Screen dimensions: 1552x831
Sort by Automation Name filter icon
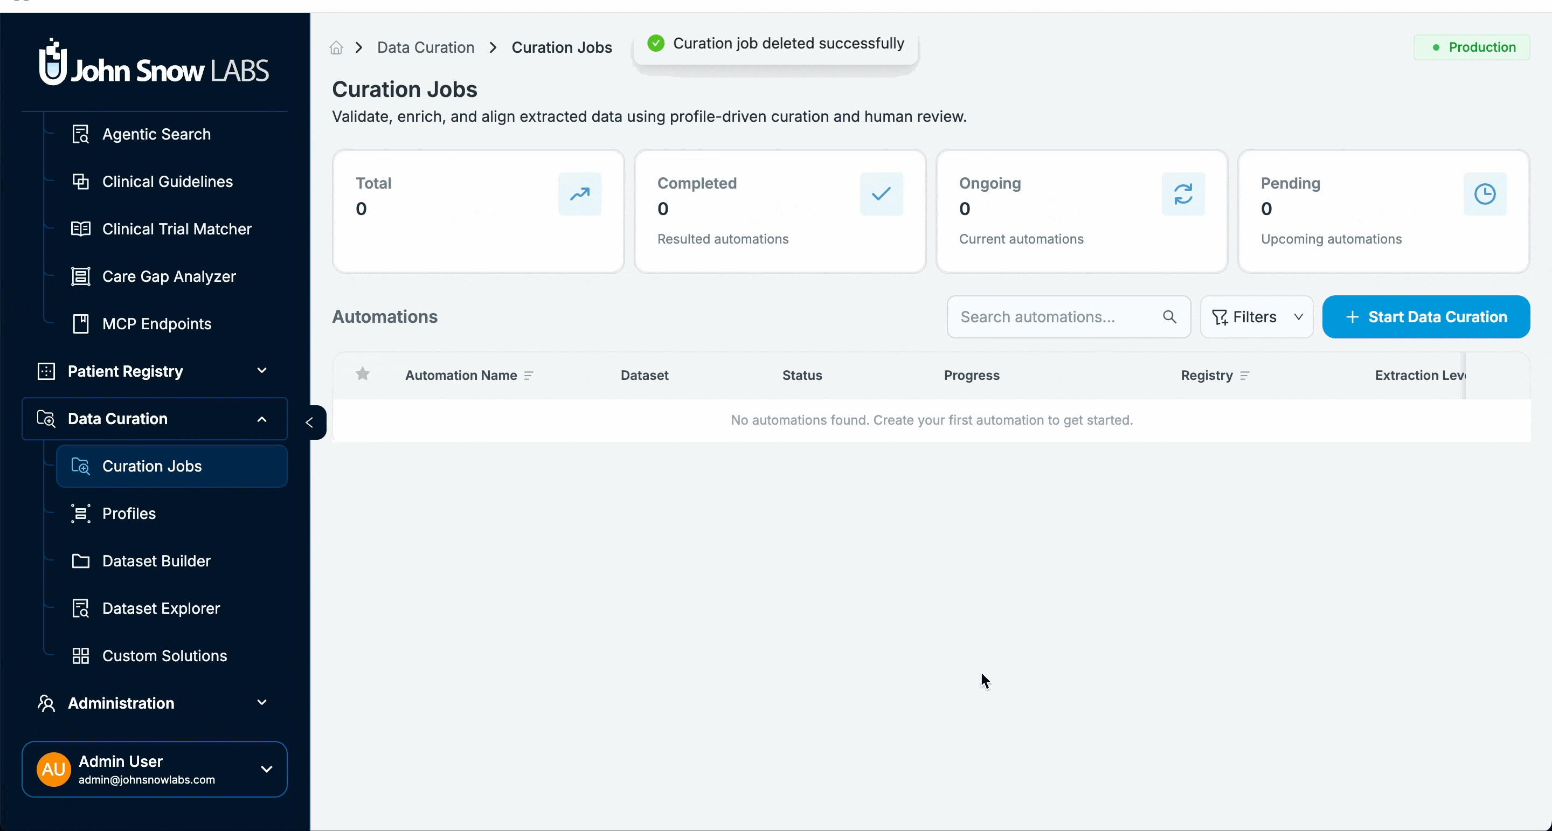click(x=528, y=376)
